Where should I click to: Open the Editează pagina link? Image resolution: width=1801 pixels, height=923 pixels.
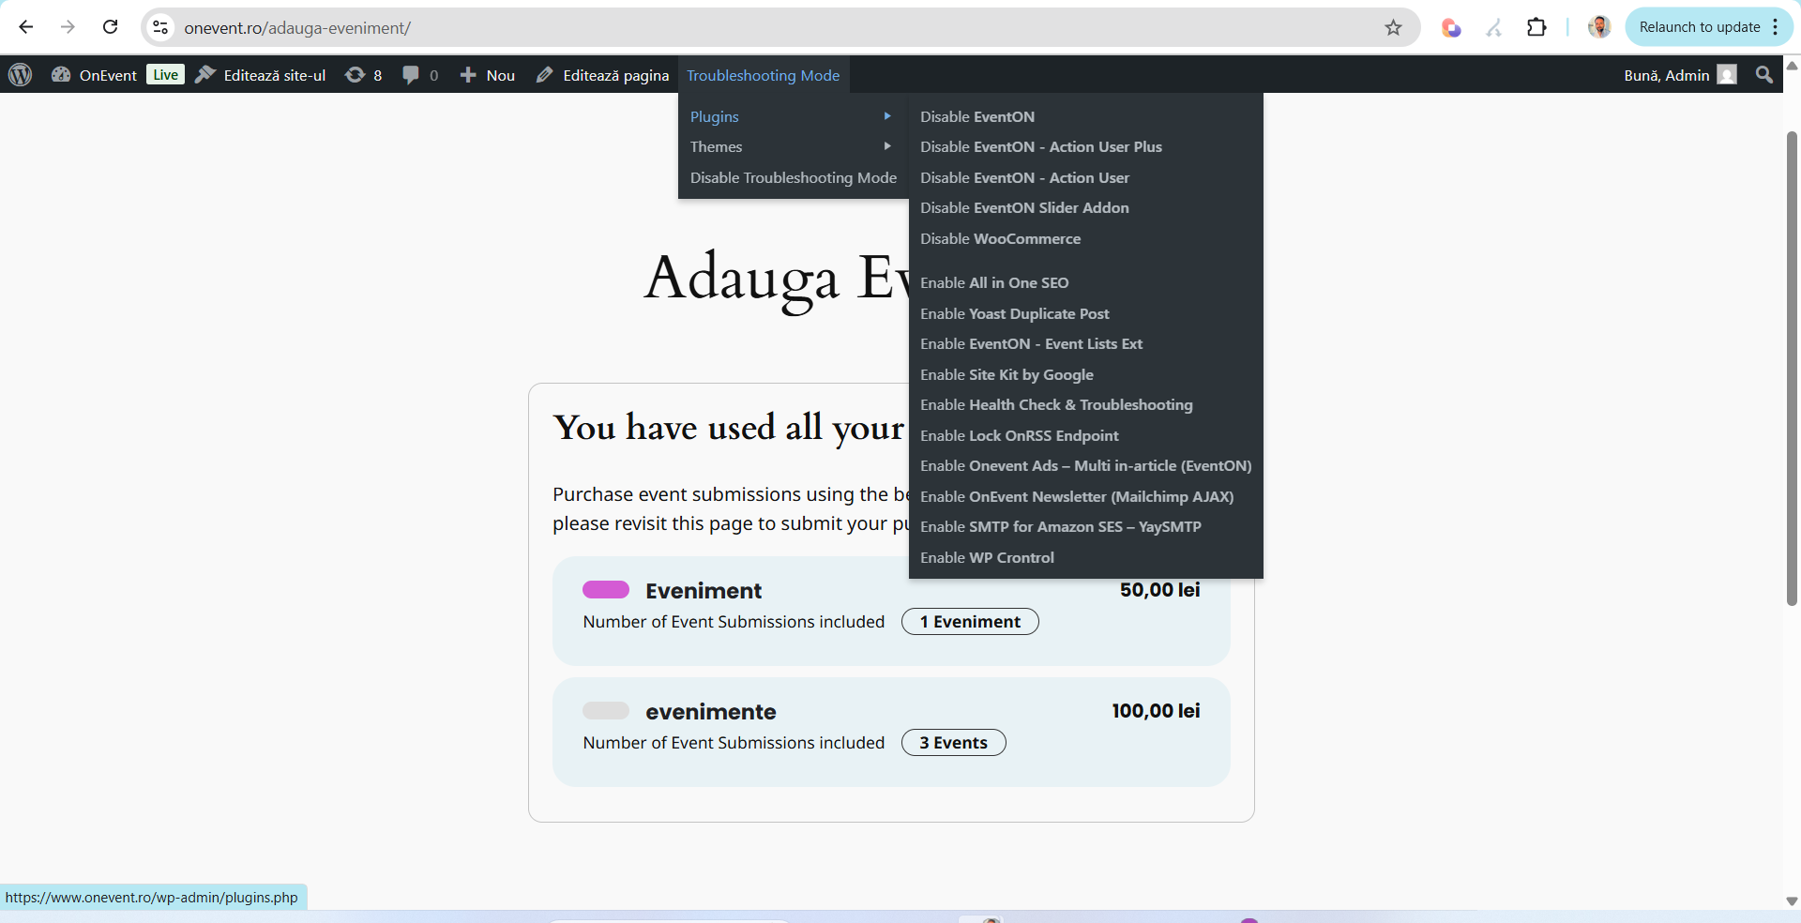[x=603, y=75]
